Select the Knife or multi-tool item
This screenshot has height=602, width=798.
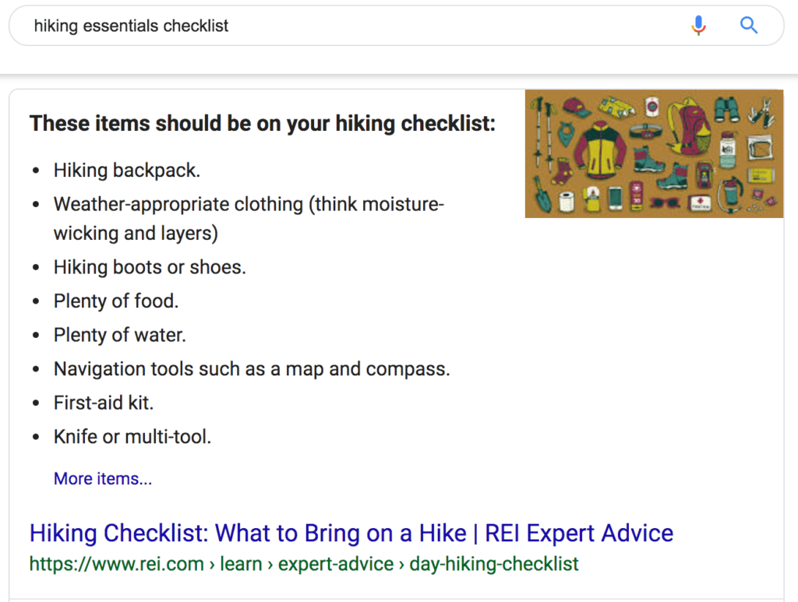132,437
